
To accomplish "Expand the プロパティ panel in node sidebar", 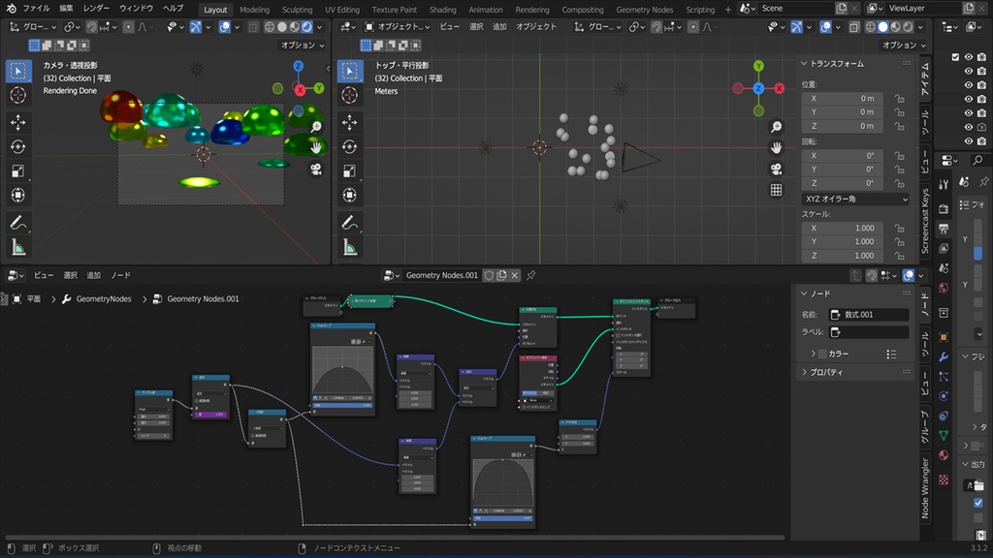I will [x=825, y=372].
